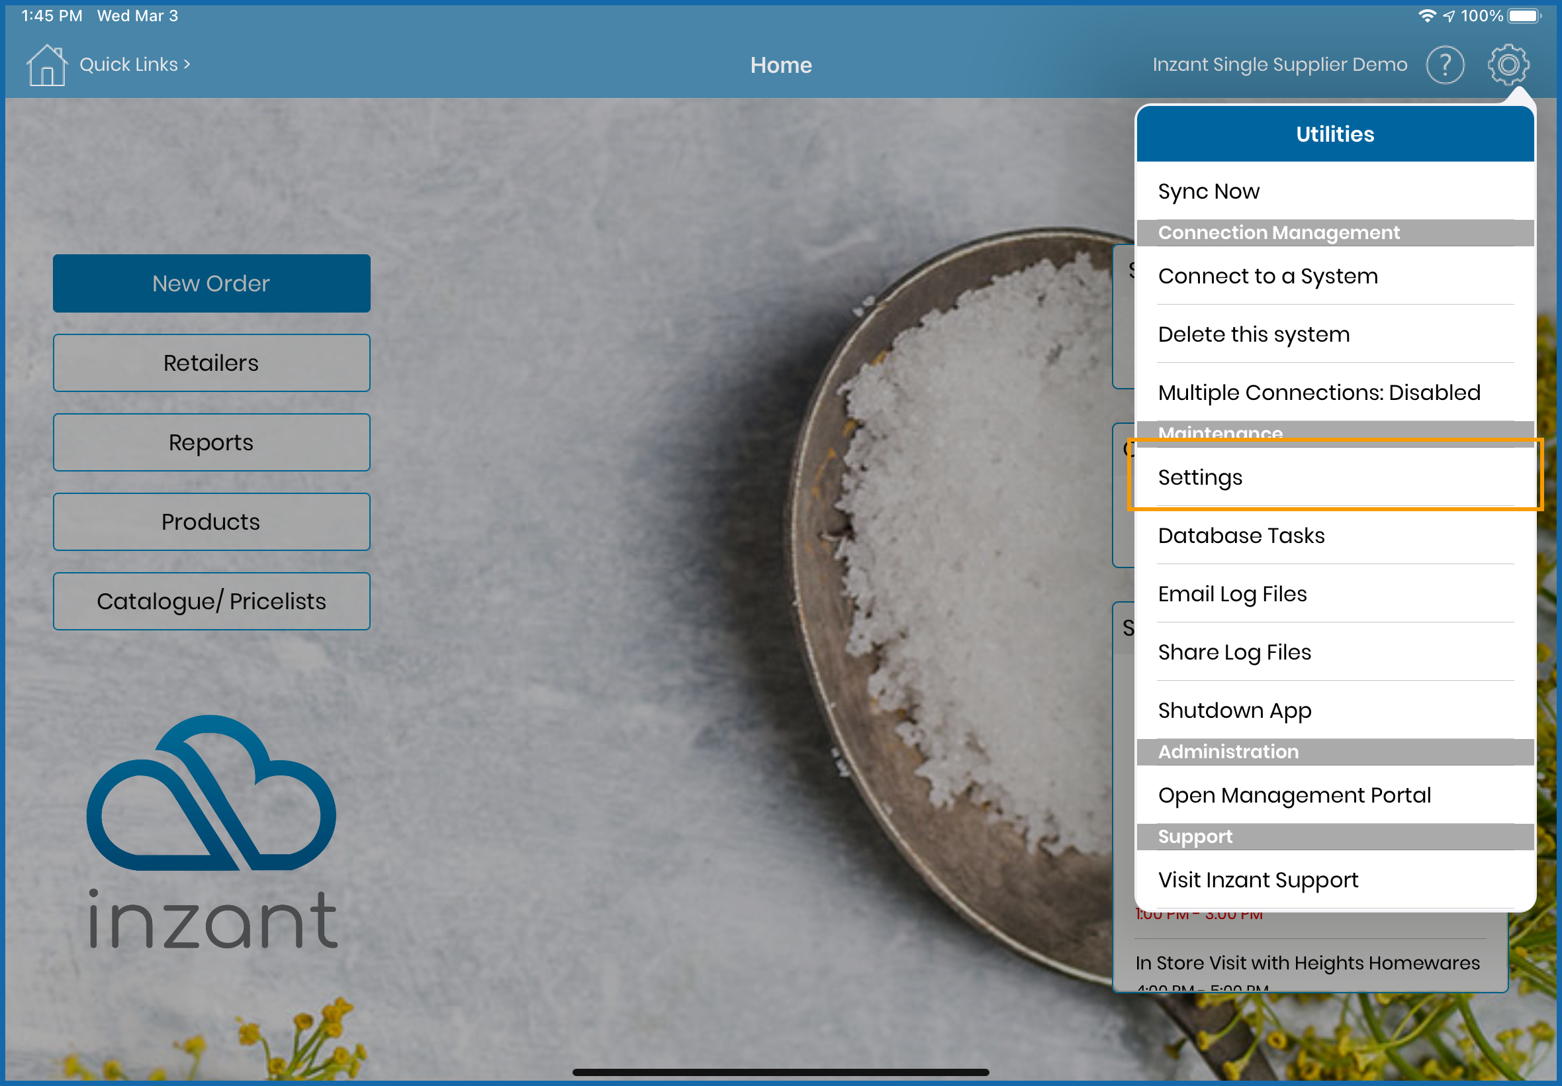
Task: Tap the battery indicator icon
Action: point(1523,16)
